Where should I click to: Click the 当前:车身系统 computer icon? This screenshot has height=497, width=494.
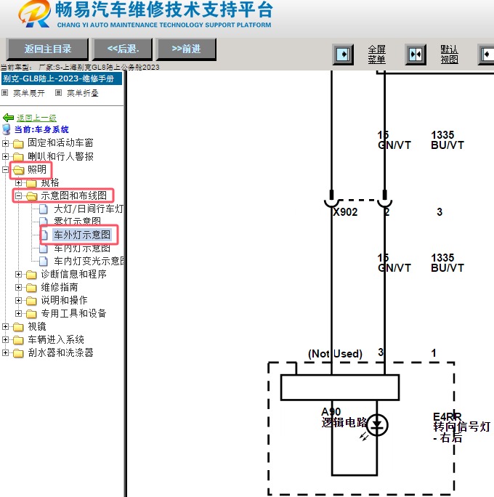tap(6, 129)
